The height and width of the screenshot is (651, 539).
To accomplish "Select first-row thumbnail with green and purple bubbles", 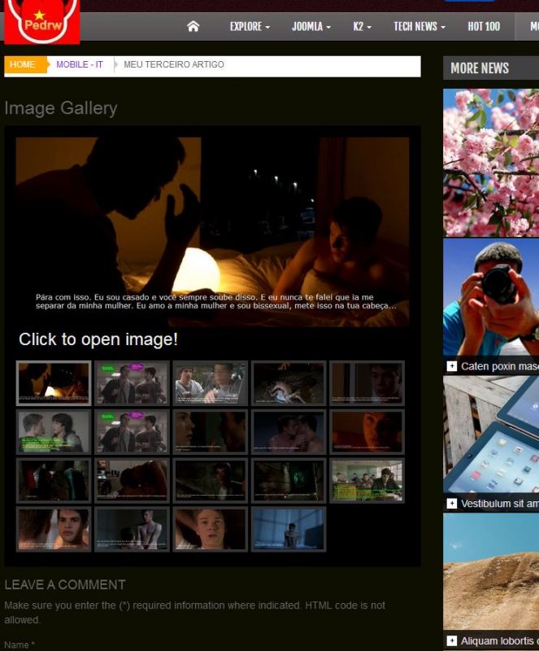I will tap(132, 383).
